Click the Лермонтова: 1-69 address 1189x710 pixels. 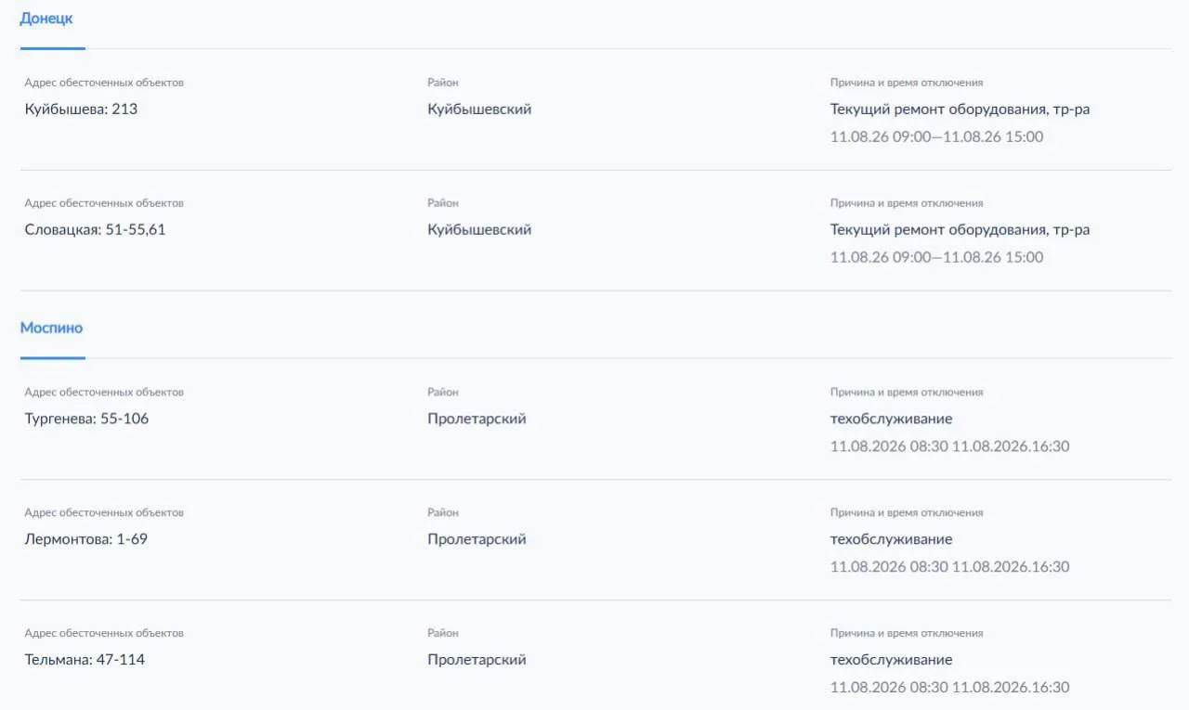[85, 539]
